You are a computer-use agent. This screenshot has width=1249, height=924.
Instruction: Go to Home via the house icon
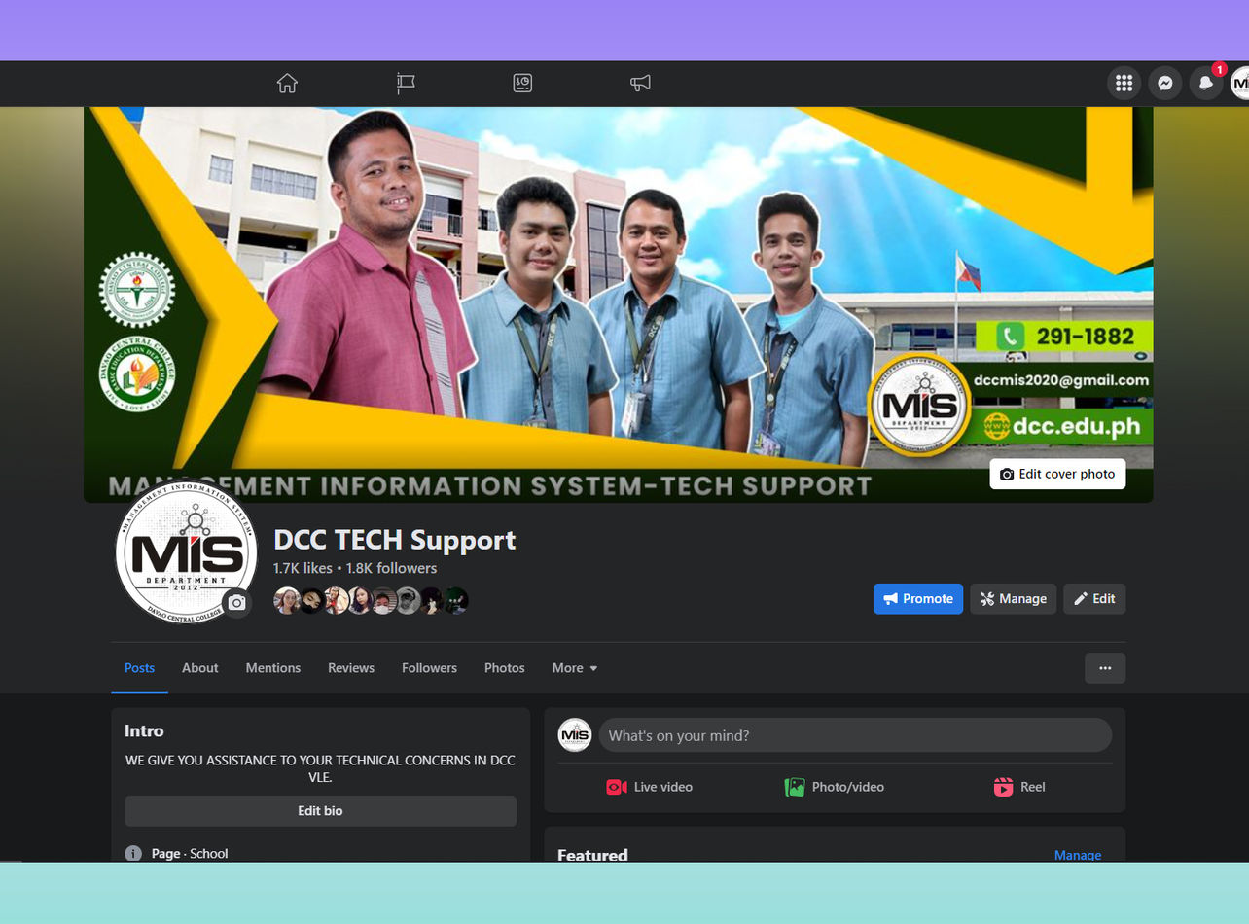pos(287,84)
